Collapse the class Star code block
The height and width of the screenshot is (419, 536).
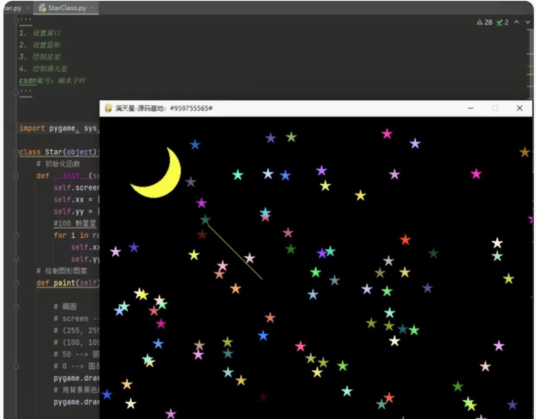(x=16, y=152)
